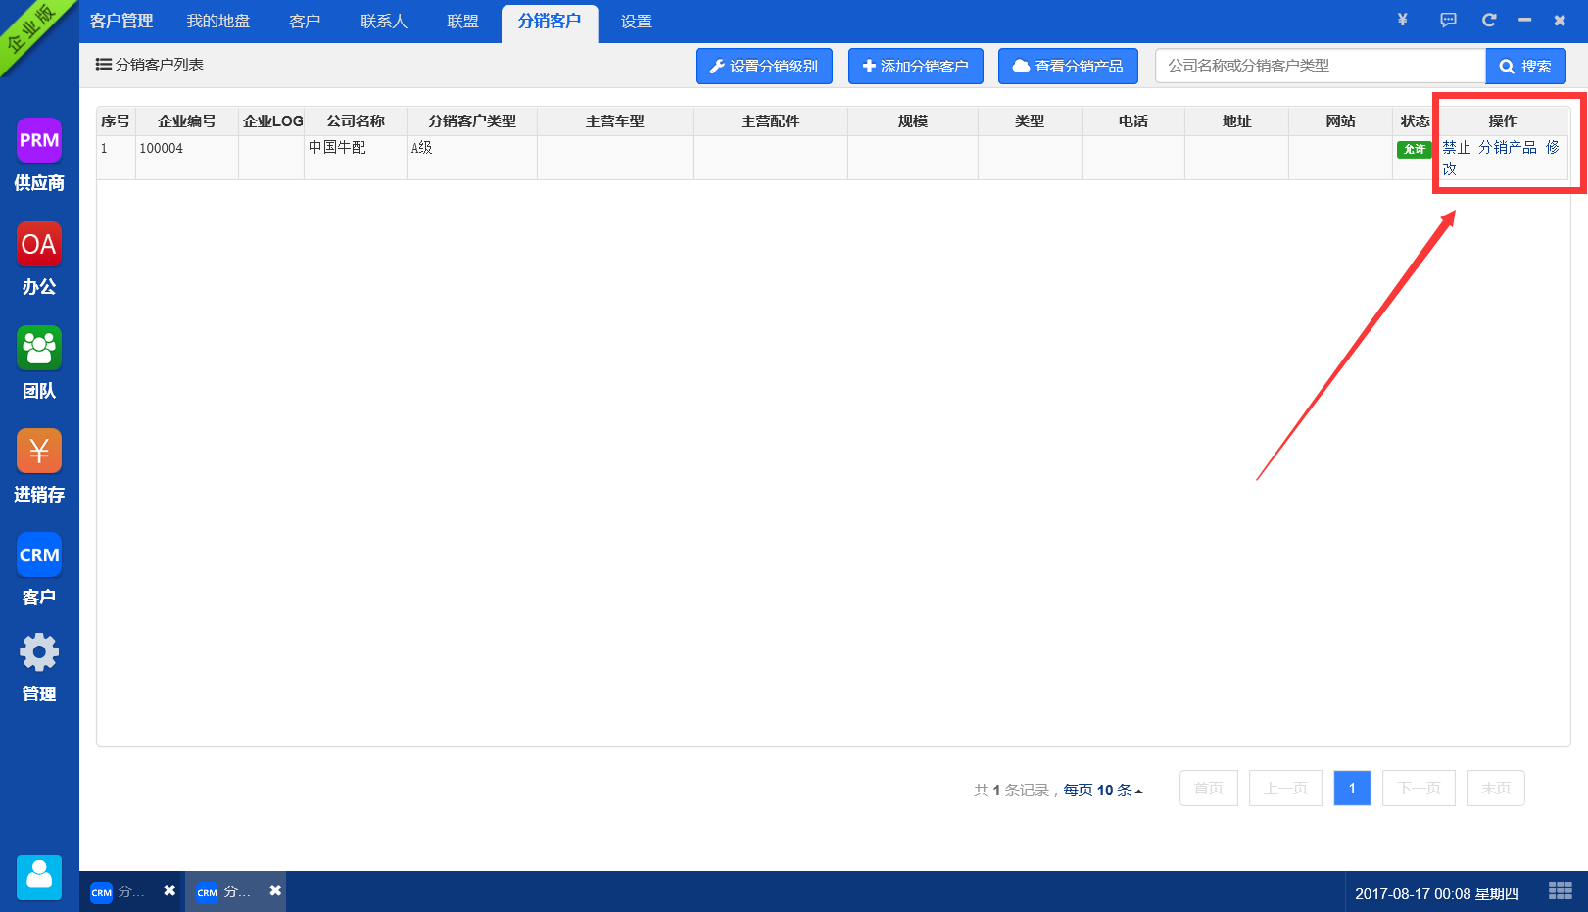
Task: Click the 分销客户列表 list heading
Action: point(150,65)
